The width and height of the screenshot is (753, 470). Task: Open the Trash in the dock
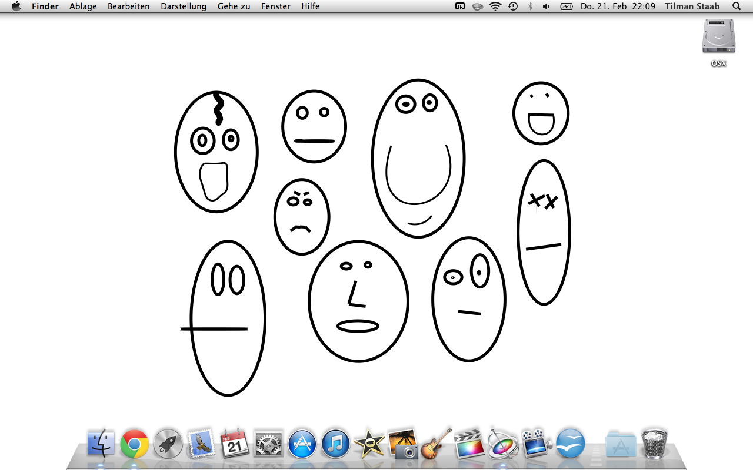click(x=654, y=444)
